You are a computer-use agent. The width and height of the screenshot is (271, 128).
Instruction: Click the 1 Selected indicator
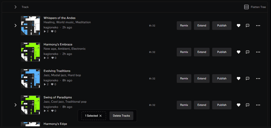93,116
